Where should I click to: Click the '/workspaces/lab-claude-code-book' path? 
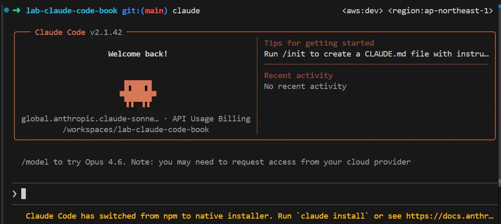(x=136, y=129)
